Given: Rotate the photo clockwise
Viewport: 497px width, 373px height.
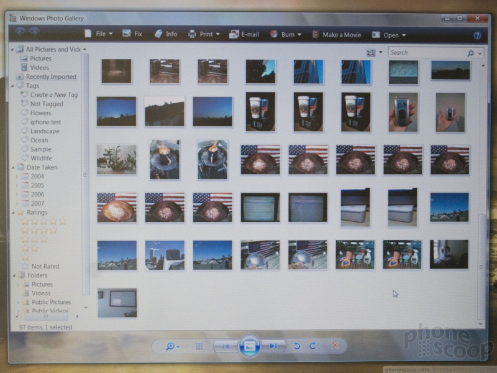Looking at the screenshot, I should tap(312, 346).
